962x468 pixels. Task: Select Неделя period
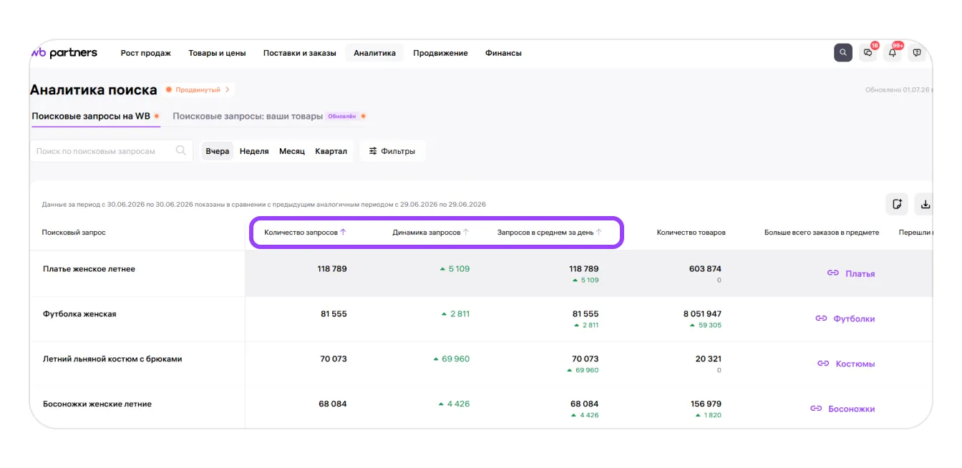[254, 151]
